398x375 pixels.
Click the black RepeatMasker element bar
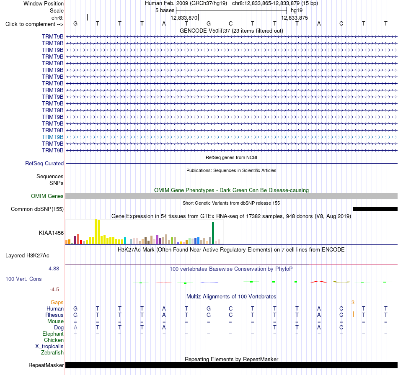click(232, 365)
